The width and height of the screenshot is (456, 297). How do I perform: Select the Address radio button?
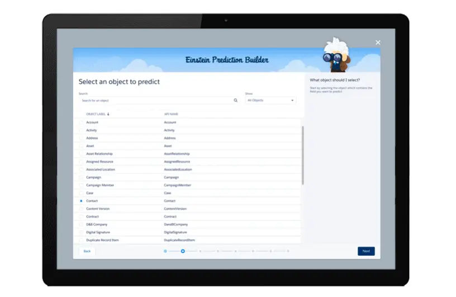click(81, 138)
